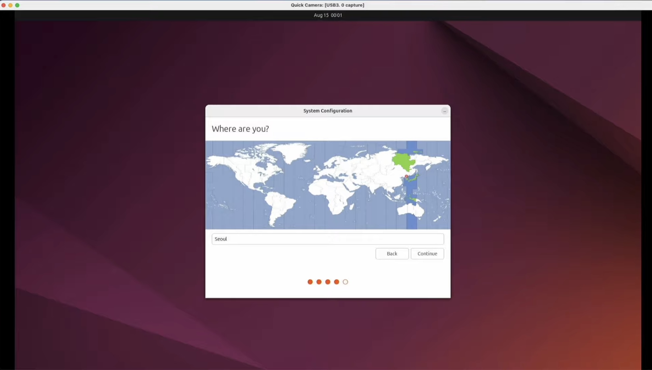
Task: Click the second orange progress dot
Action: click(x=319, y=282)
